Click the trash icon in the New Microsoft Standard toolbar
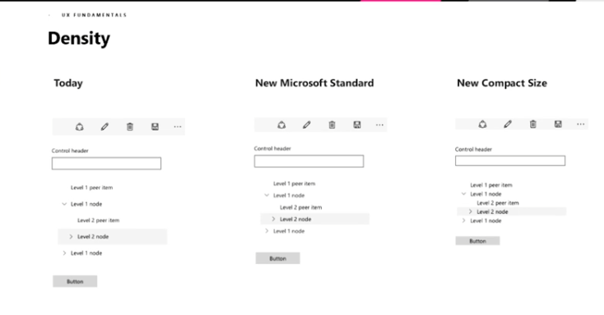Screen dimensions: 604x315 332,125
